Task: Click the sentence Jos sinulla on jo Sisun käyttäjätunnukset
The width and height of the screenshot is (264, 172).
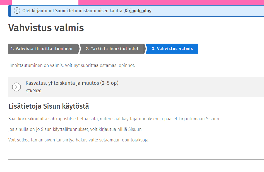Action: (75, 129)
